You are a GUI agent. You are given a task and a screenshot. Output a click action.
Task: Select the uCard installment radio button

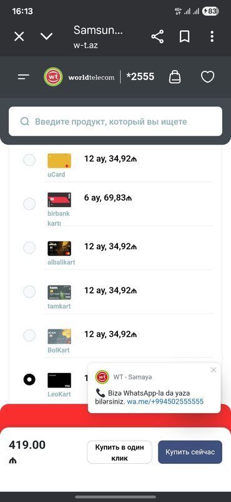(x=29, y=160)
